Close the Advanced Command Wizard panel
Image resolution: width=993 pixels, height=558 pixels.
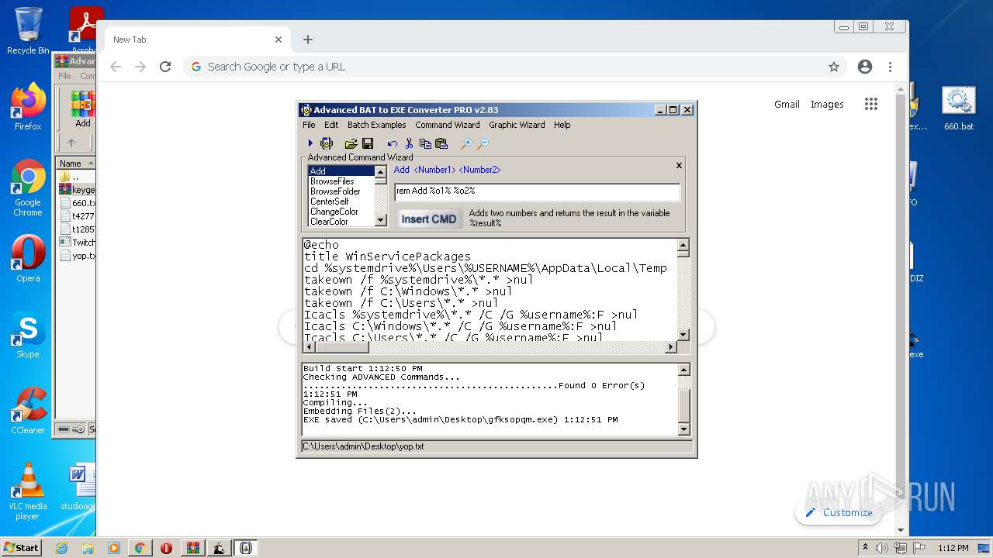pyautogui.click(x=679, y=165)
